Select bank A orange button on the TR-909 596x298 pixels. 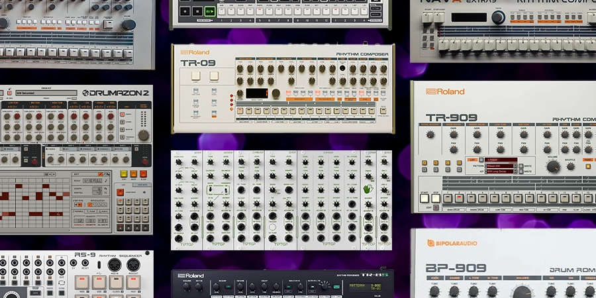pos(424,163)
